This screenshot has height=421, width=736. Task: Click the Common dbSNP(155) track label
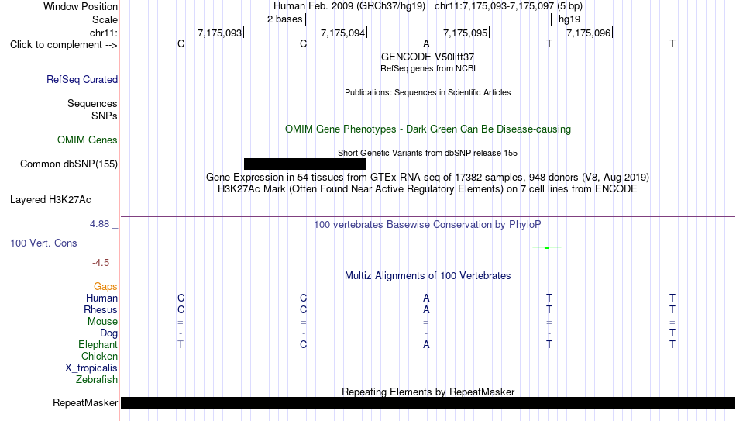point(69,164)
